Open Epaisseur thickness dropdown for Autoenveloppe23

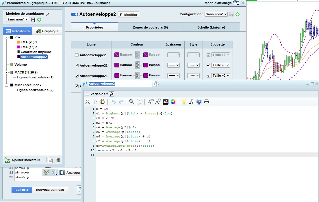click(x=174, y=75)
